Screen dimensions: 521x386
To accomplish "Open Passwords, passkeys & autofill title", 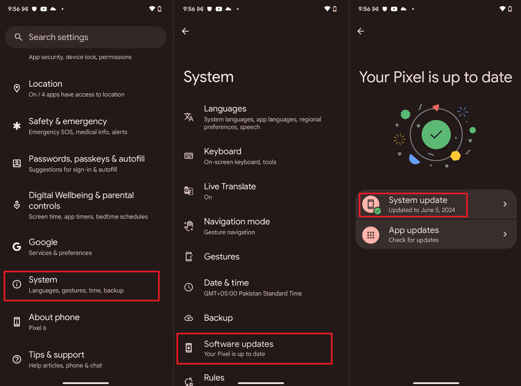I will 87,159.
